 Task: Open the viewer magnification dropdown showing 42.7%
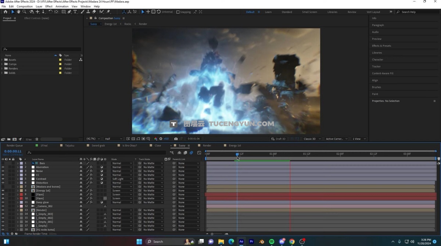93,139
